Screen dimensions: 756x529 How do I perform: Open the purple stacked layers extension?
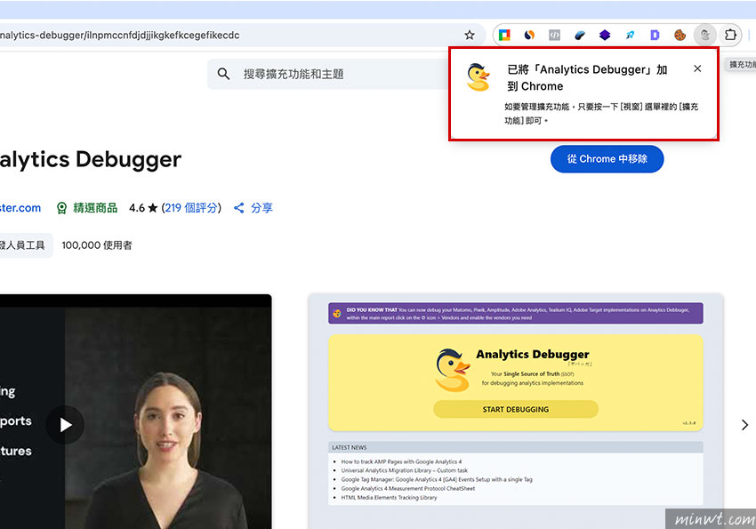point(605,36)
